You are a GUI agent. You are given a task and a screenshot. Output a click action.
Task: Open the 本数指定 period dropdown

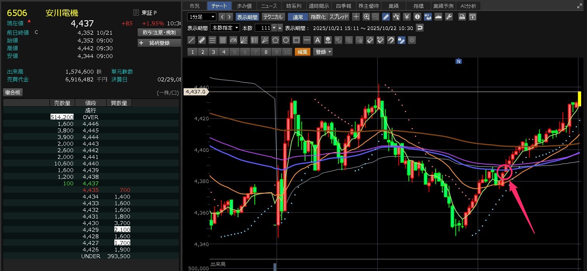pyautogui.click(x=225, y=28)
